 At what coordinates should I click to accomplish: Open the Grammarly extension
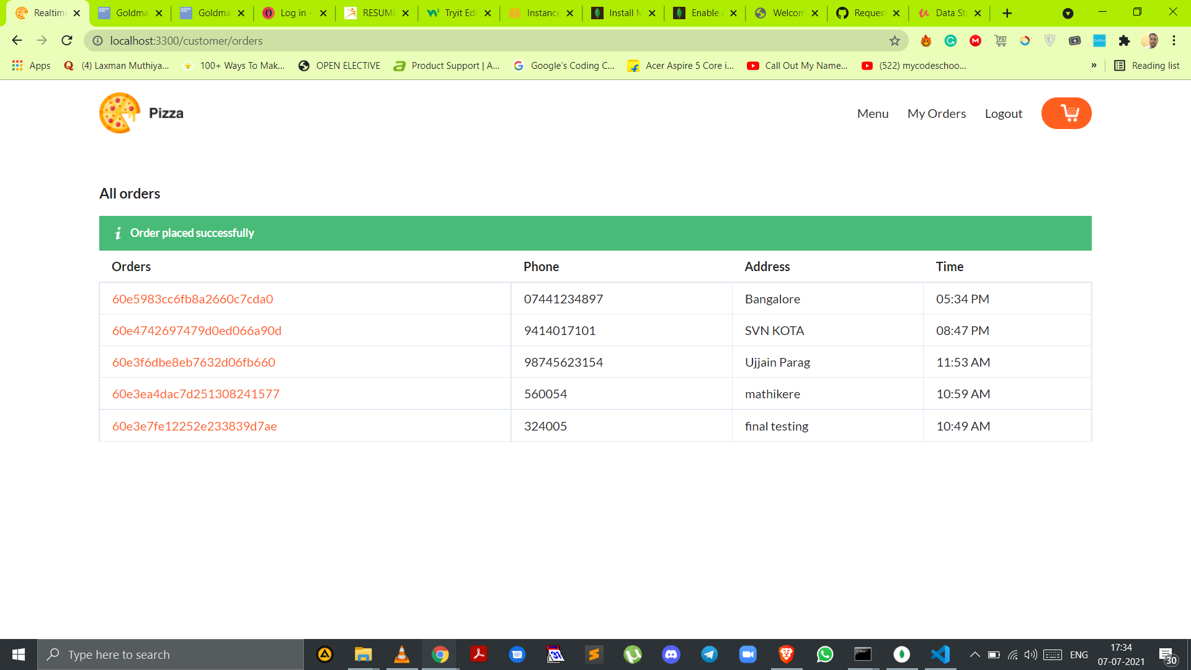click(951, 40)
